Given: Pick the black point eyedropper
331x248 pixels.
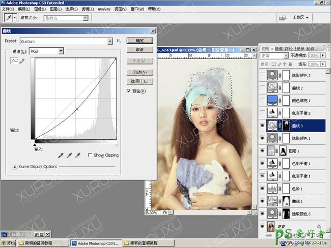Looking at the screenshot, I should click(61, 155).
